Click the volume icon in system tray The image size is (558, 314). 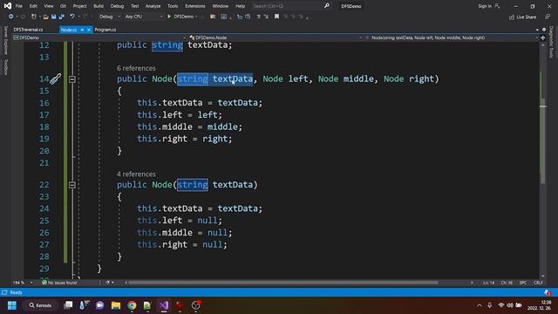pos(510,305)
